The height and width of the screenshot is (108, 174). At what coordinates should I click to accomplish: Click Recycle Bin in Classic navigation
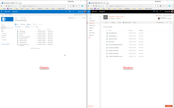3,37
